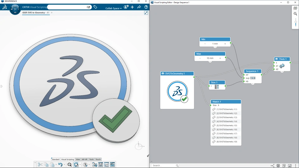This screenshot has height=168, width=299.
Task: Open the tag icon next to search
Action: [x=95, y=7]
